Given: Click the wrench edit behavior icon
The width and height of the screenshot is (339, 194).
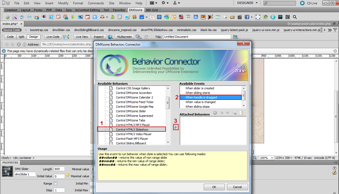Looking at the screenshot, I should [x=234, y=113].
